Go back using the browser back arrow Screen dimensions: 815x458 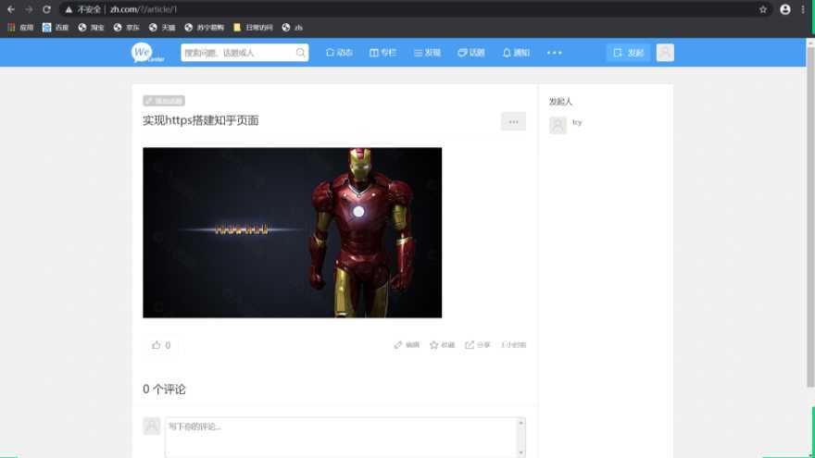tap(11, 9)
